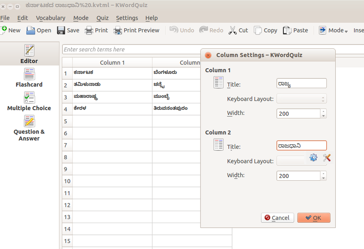364x249 pixels.
Task: Click Column 1 Width value field
Action: click(298, 114)
